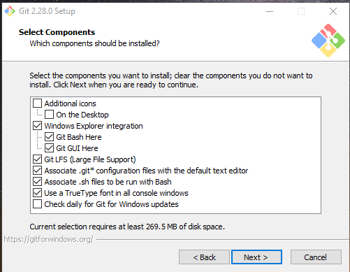Viewport: 350px width, 272px height.
Task: Minimize the Git Setup window
Action: point(270,11)
